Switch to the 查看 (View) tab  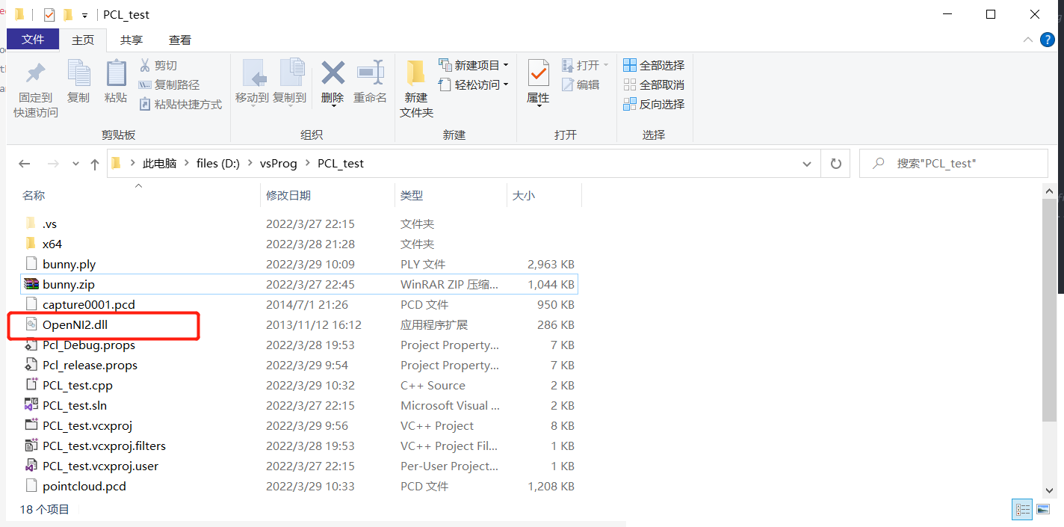click(x=179, y=40)
